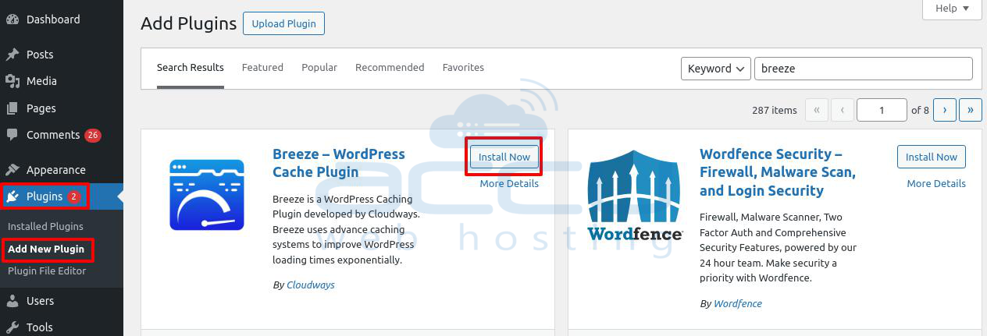Switch to the Featured tab
The image size is (987, 336).
[x=262, y=68]
